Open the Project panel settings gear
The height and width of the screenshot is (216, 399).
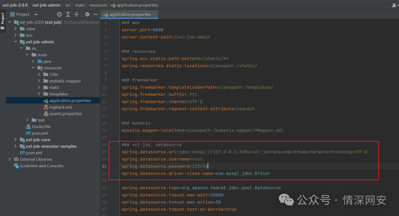(x=87, y=14)
